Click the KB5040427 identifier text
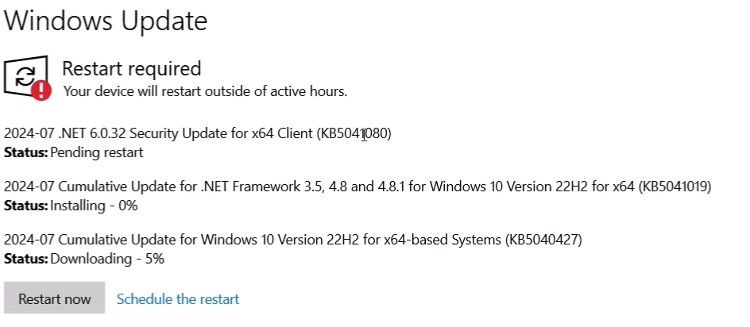 pos(543,239)
